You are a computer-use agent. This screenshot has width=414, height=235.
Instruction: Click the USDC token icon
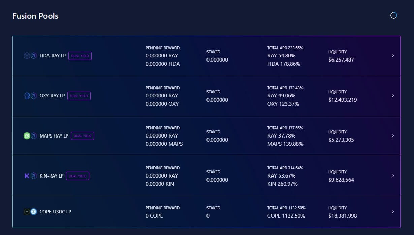34,212
